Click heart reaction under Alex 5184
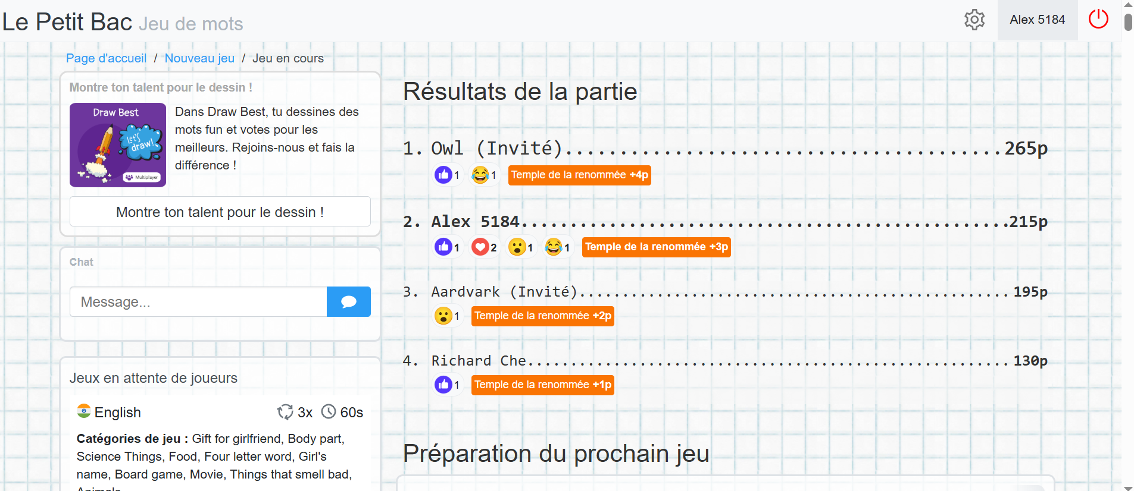Viewport: 1134px width, 491px height. click(x=485, y=247)
